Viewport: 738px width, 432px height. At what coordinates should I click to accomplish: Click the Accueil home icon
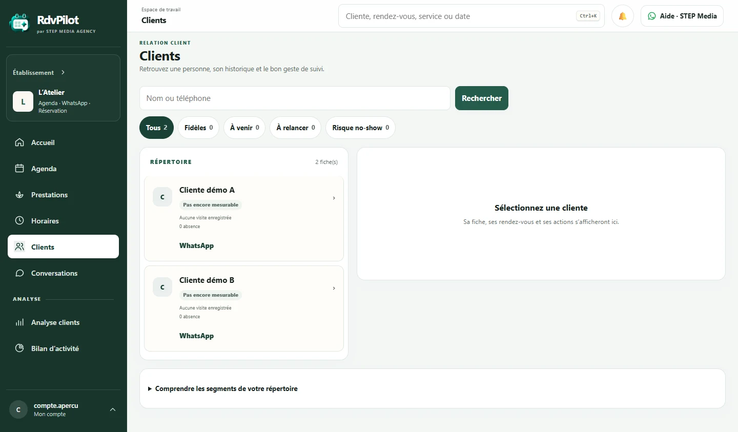click(19, 142)
